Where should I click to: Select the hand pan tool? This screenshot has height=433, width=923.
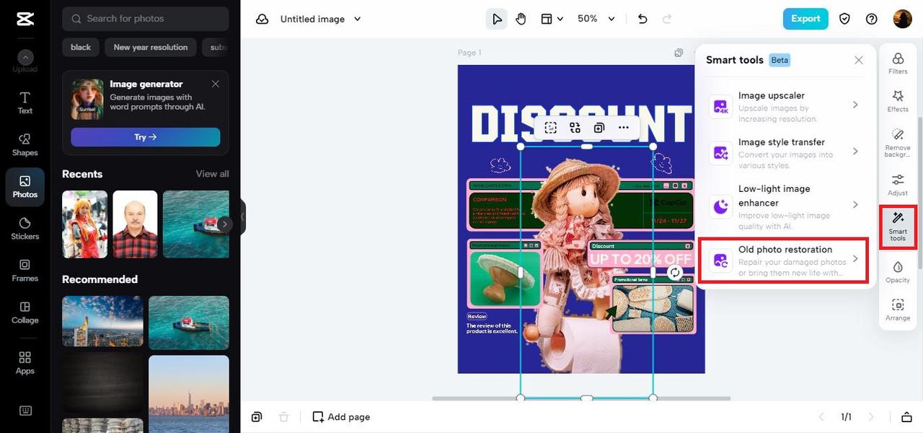521,19
